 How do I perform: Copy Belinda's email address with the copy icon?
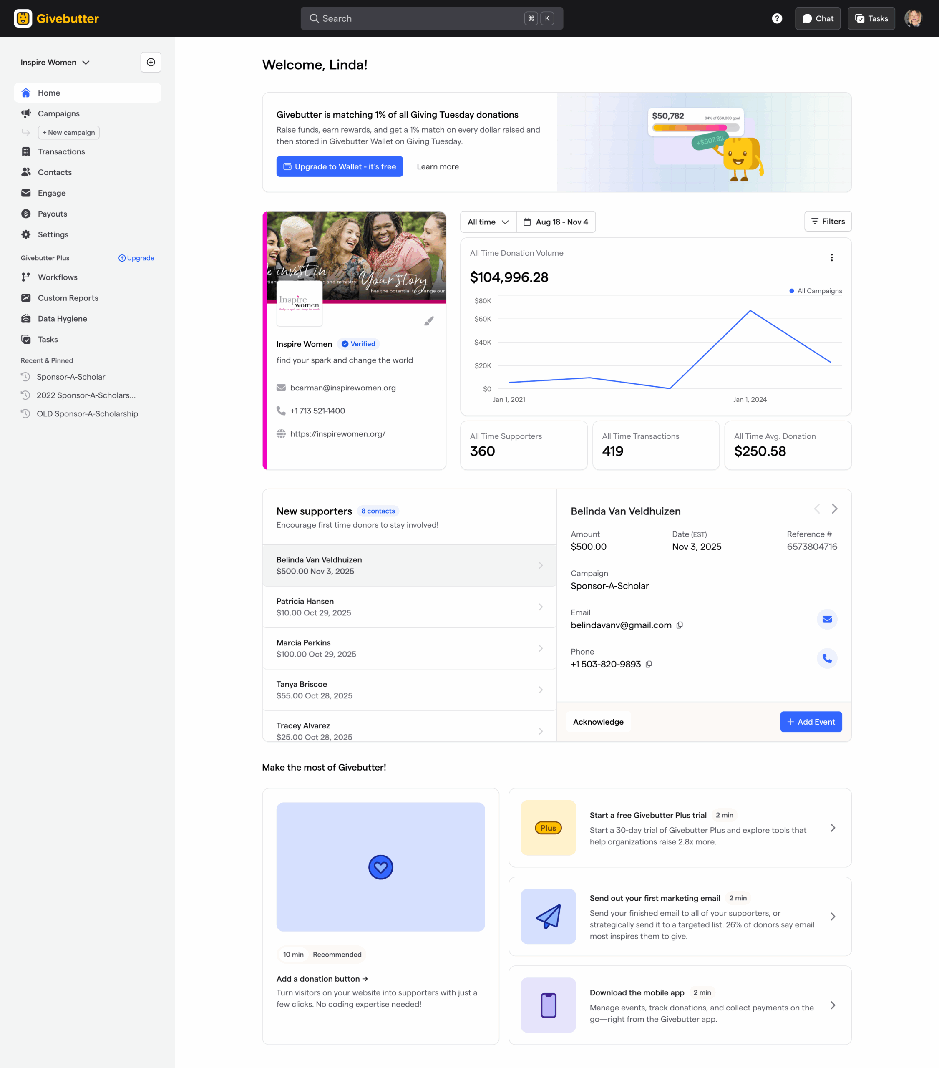pos(679,625)
